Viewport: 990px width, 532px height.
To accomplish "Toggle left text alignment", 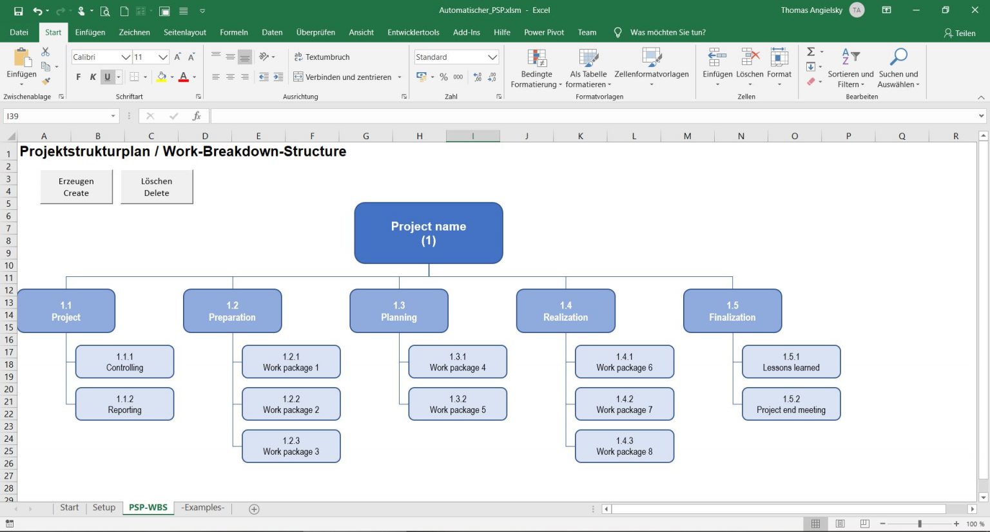I will [x=216, y=77].
